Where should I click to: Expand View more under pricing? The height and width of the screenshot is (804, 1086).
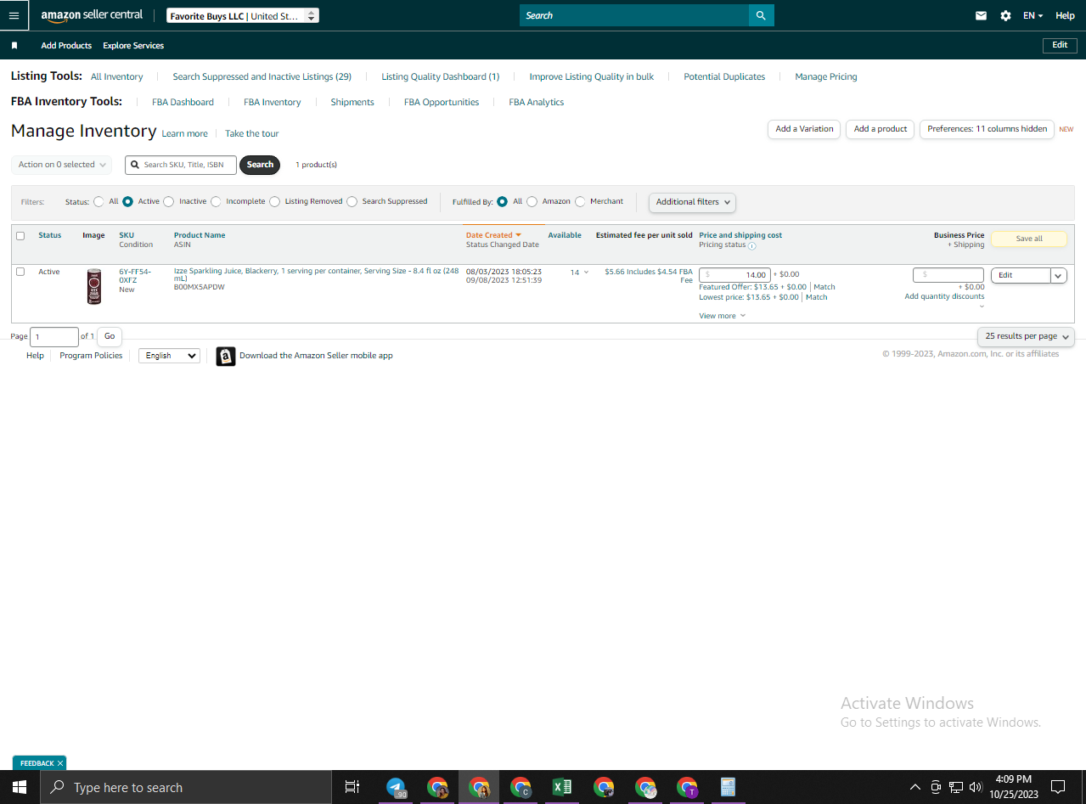point(723,316)
